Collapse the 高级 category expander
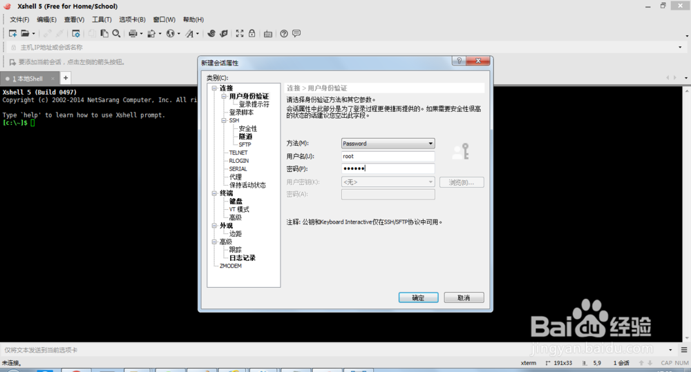The image size is (691, 372). coord(214,242)
